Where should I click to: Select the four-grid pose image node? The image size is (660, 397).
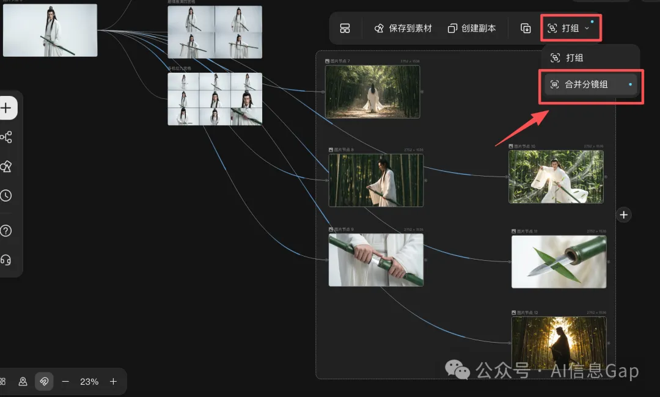[x=215, y=32]
